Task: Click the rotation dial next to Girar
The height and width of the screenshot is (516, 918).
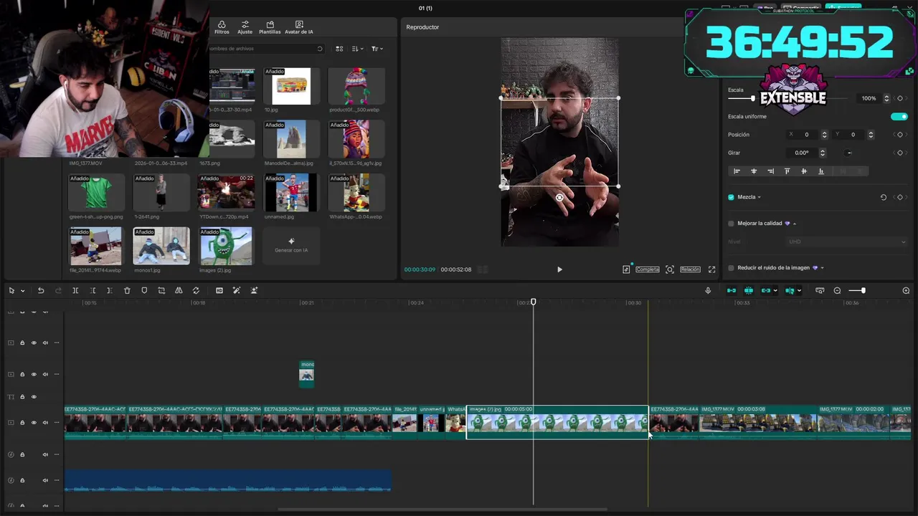Action: pyautogui.click(x=848, y=153)
